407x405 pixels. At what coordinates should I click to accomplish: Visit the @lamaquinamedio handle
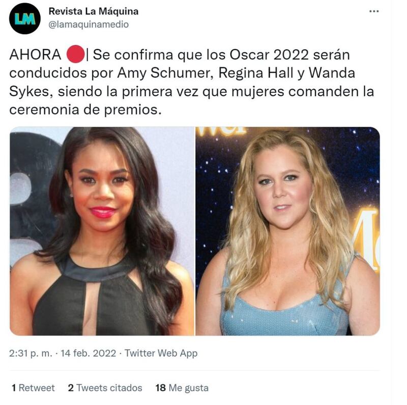(x=89, y=24)
